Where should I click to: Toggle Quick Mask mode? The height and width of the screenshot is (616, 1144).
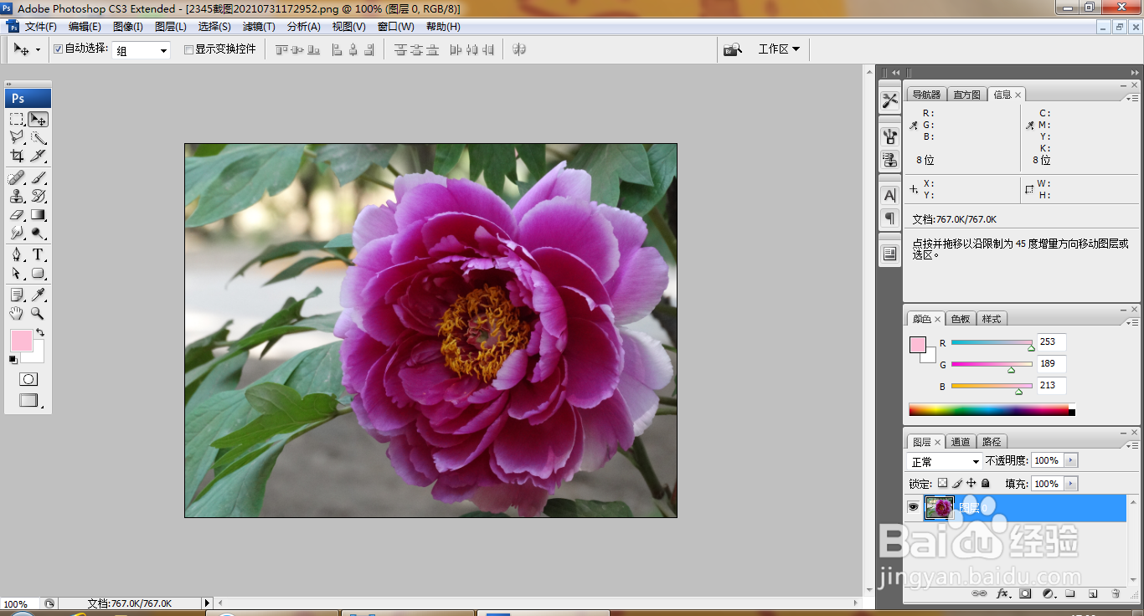[28, 379]
